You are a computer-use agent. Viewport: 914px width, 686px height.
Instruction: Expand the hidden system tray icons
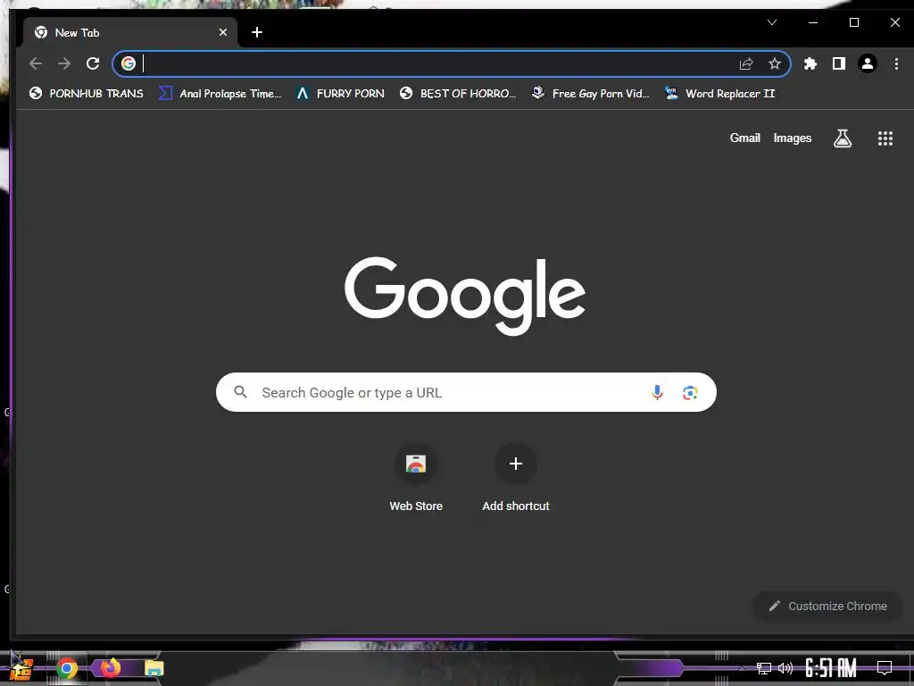pyautogui.click(x=742, y=668)
